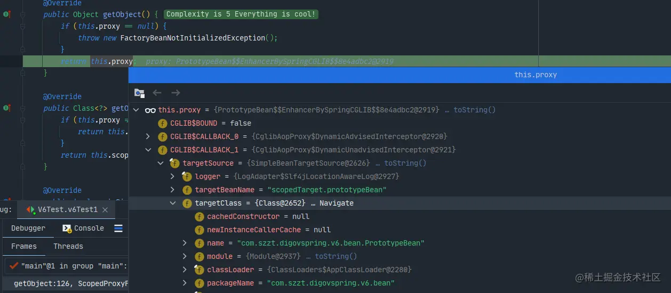This screenshot has height=293, width=671.
Task: Click the field icon of CGLIB$CALLBACK_0
Action: pyautogui.click(x=163, y=136)
